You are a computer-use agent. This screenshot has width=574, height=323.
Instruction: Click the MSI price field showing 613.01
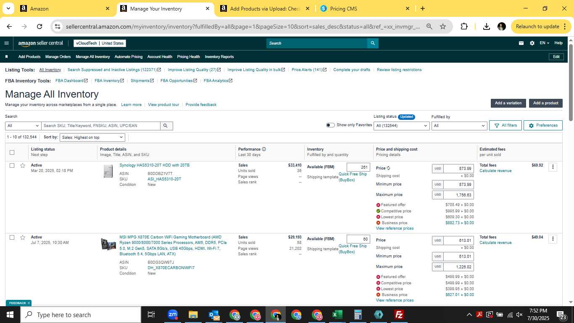coord(458,241)
